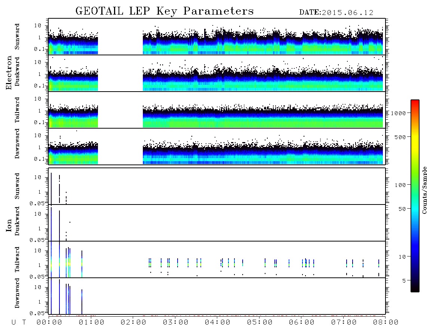427x329 pixels.
Task: Click the Electron Tailward spectrogram data
Action: point(216,116)
